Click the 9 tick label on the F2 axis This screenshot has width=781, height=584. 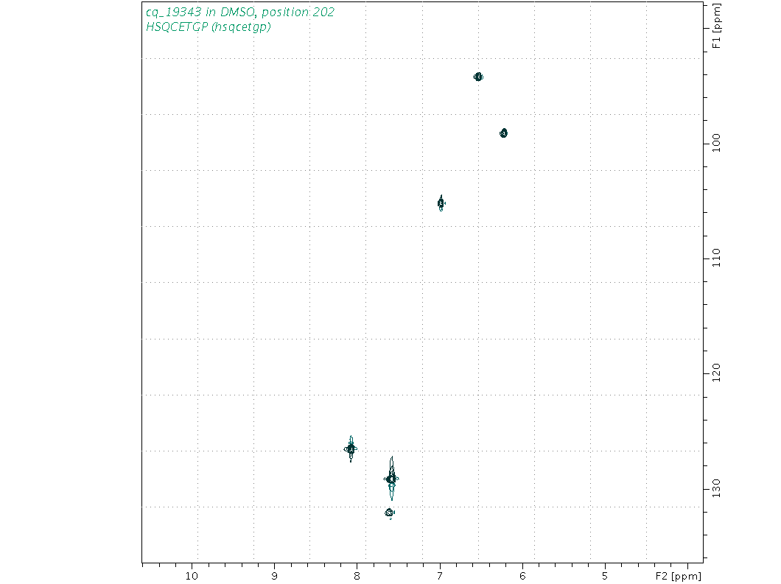274,576
